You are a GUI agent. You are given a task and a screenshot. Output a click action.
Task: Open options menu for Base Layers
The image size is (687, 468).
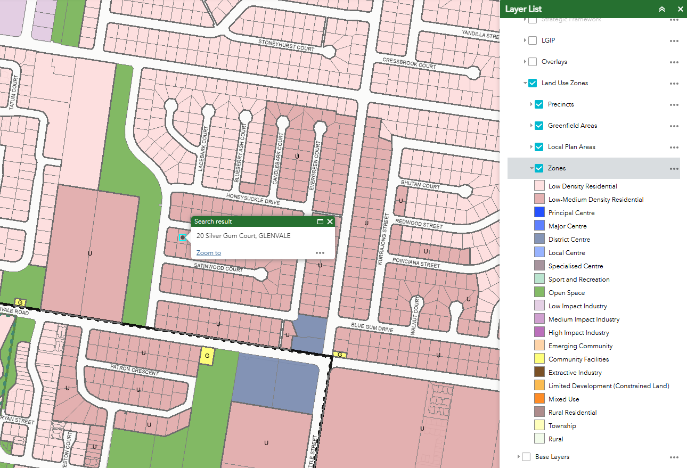tap(674, 457)
